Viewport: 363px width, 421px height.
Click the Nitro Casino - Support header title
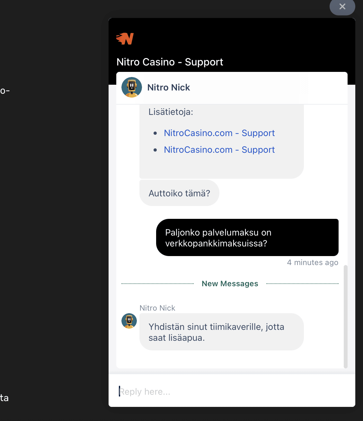coord(170,62)
